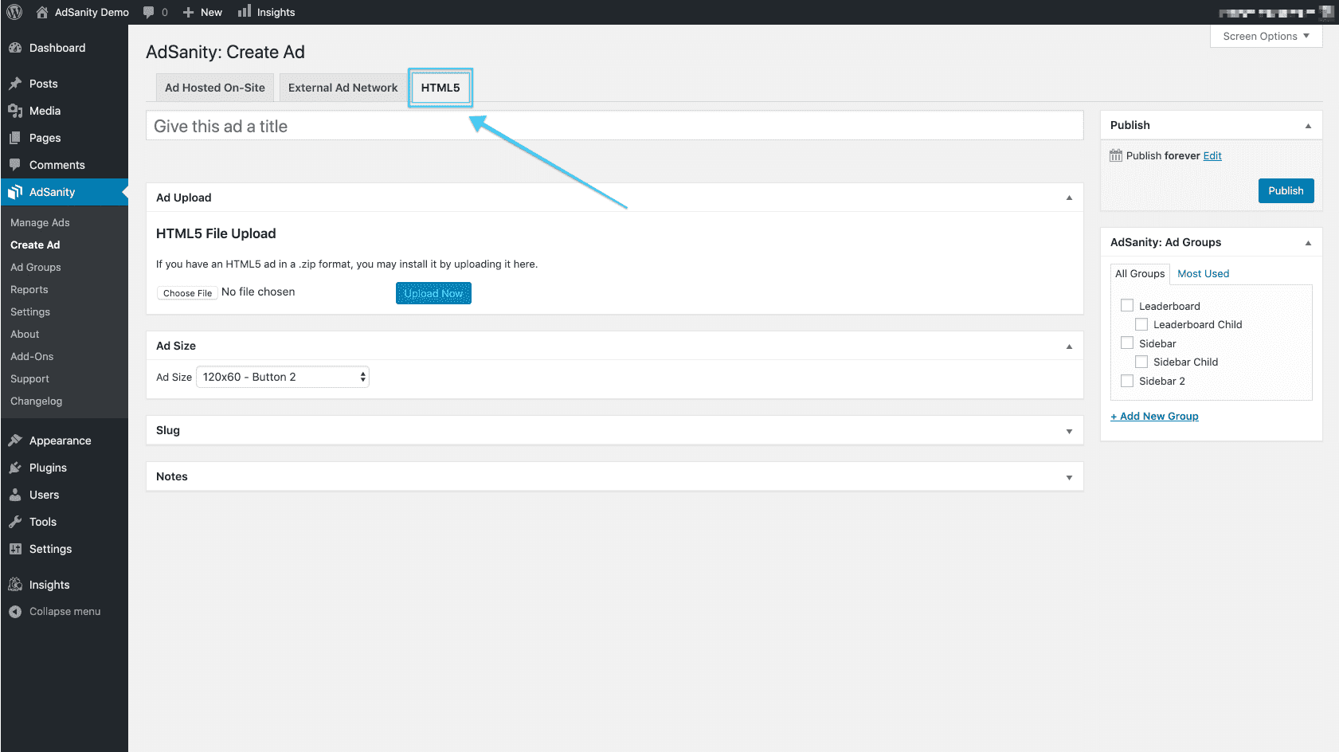
Task: Expand the Notes panel
Action: tap(1069, 477)
